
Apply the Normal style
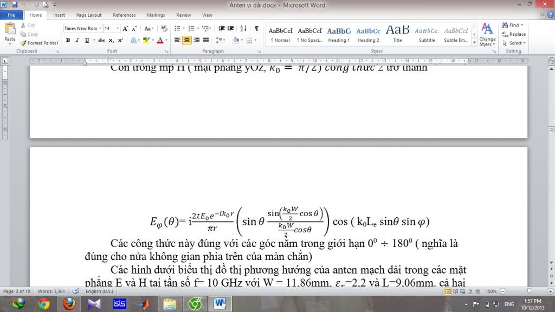click(x=280, y=34)
